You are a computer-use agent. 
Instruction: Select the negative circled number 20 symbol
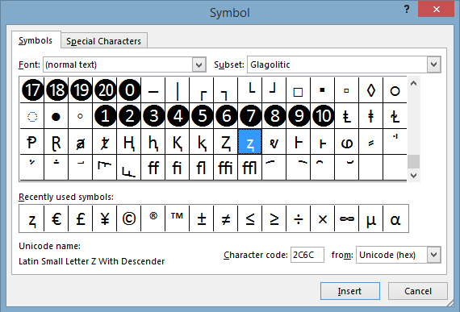[105, 90]
